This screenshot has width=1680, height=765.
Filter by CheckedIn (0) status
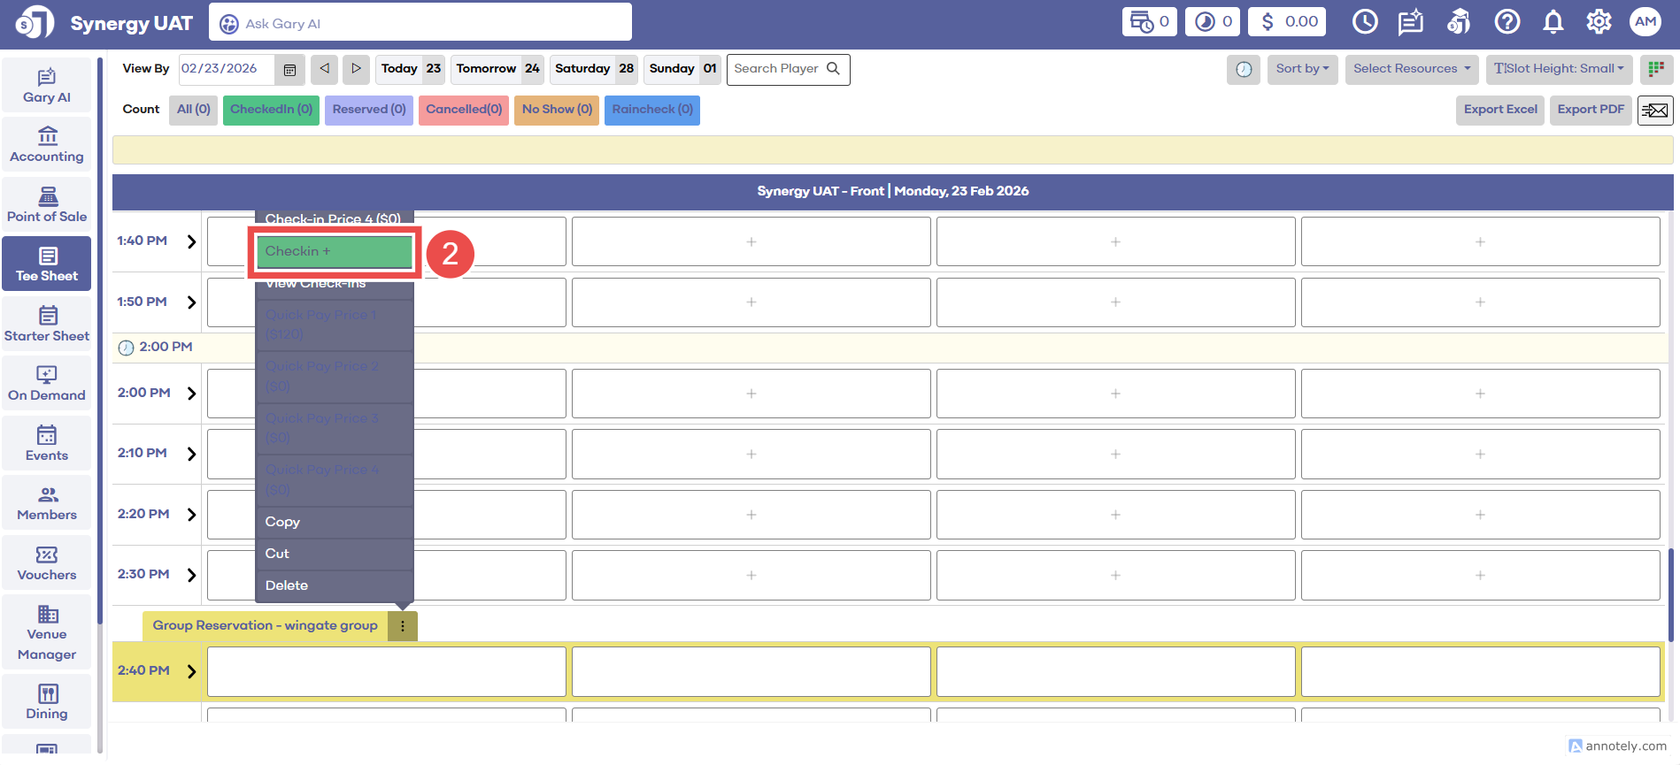coord(271,110)
